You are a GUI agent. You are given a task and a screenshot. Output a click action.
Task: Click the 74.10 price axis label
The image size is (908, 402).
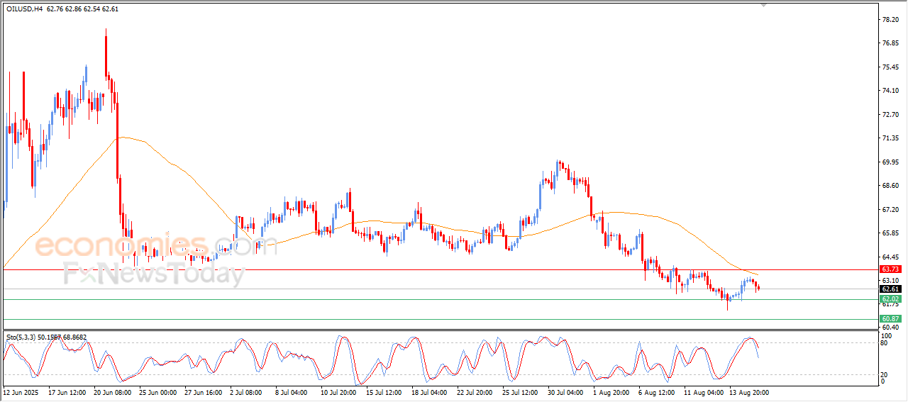click(x=890, y=91)
